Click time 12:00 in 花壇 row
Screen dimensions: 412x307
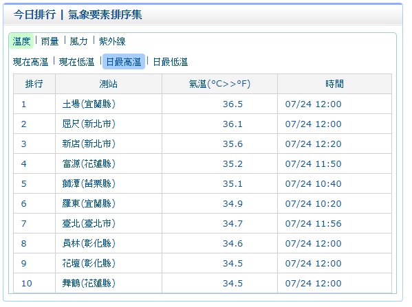click(313, 264)
